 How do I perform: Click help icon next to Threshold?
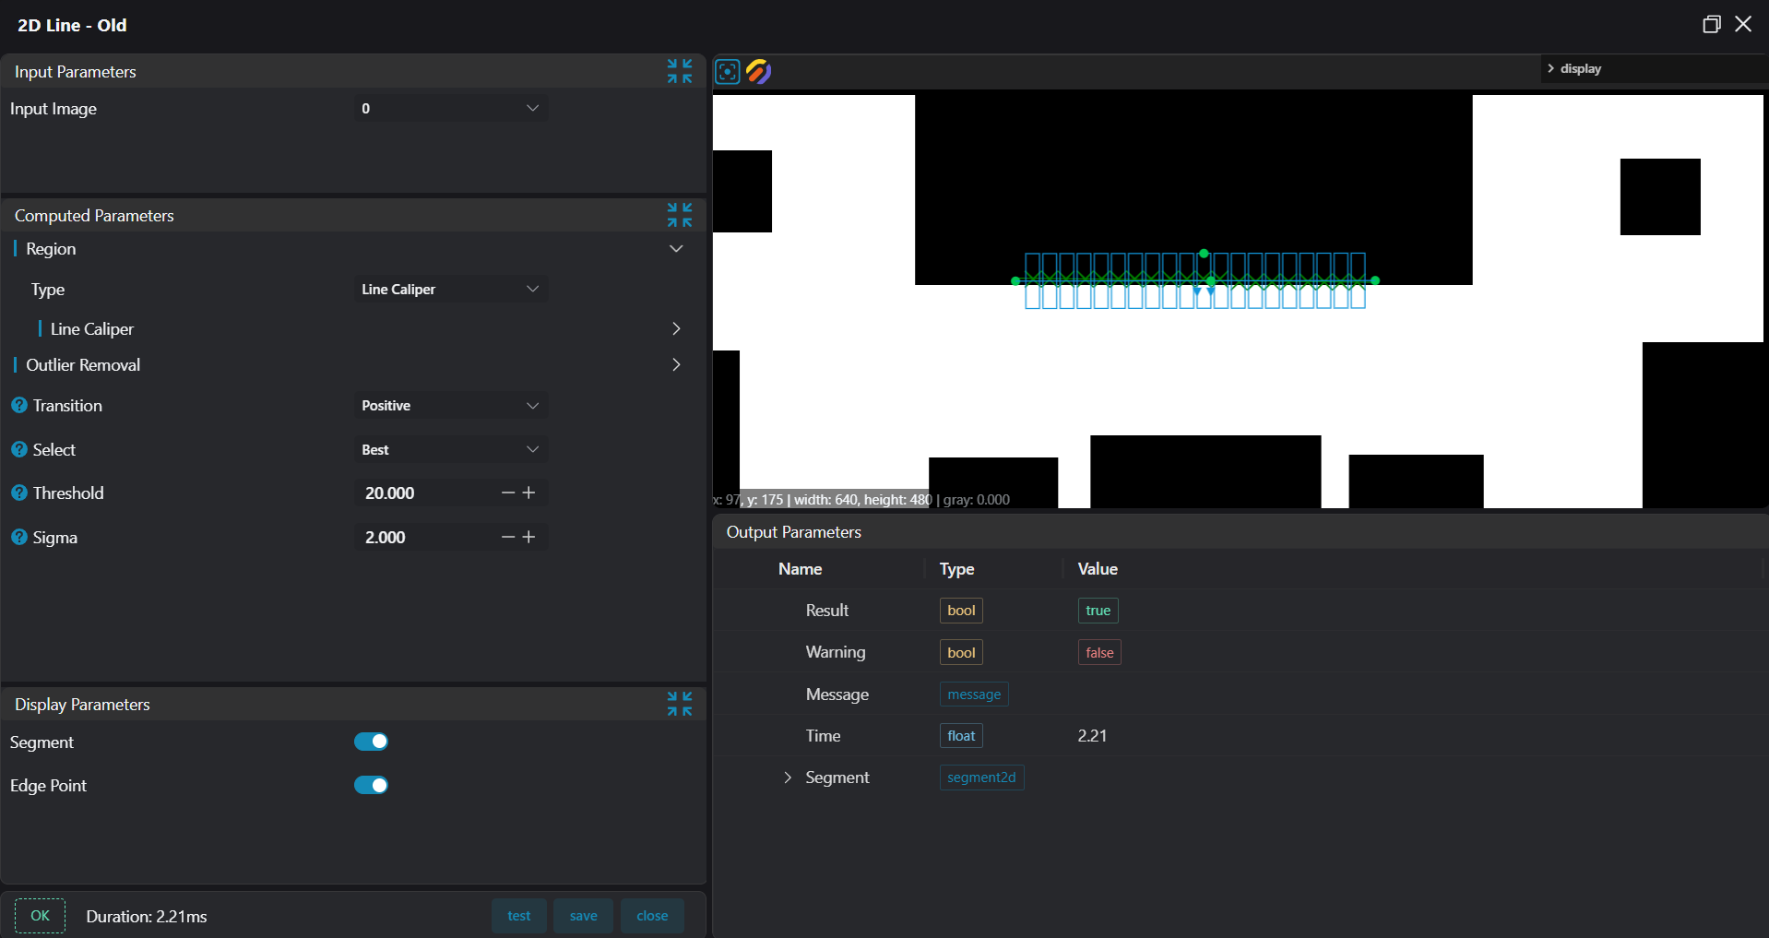click(x=19, y=493)
